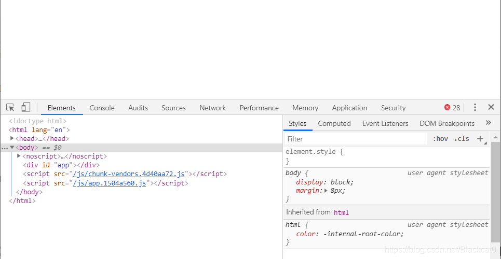Open the app.1504a560.js script link
The height and width of the screenshot is (259, 501).
point(109,183)
